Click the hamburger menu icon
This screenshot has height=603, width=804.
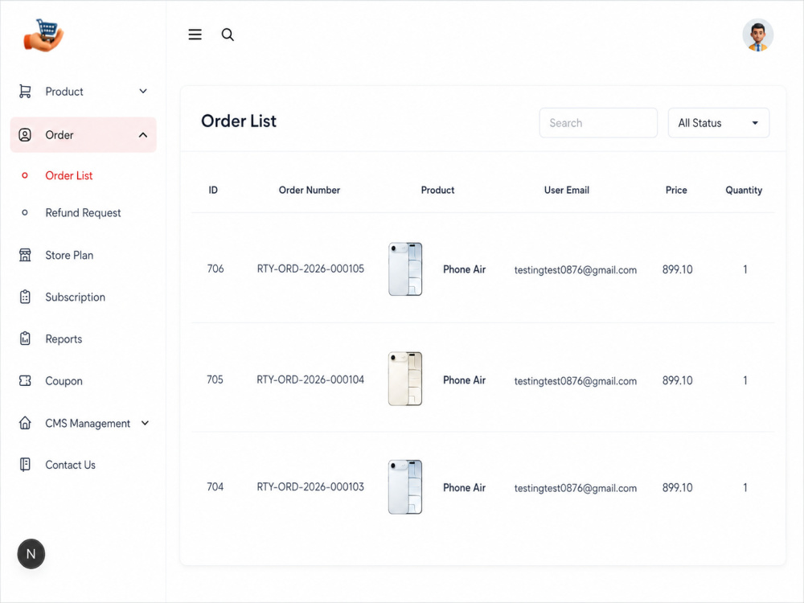click(x=195, y=35)
